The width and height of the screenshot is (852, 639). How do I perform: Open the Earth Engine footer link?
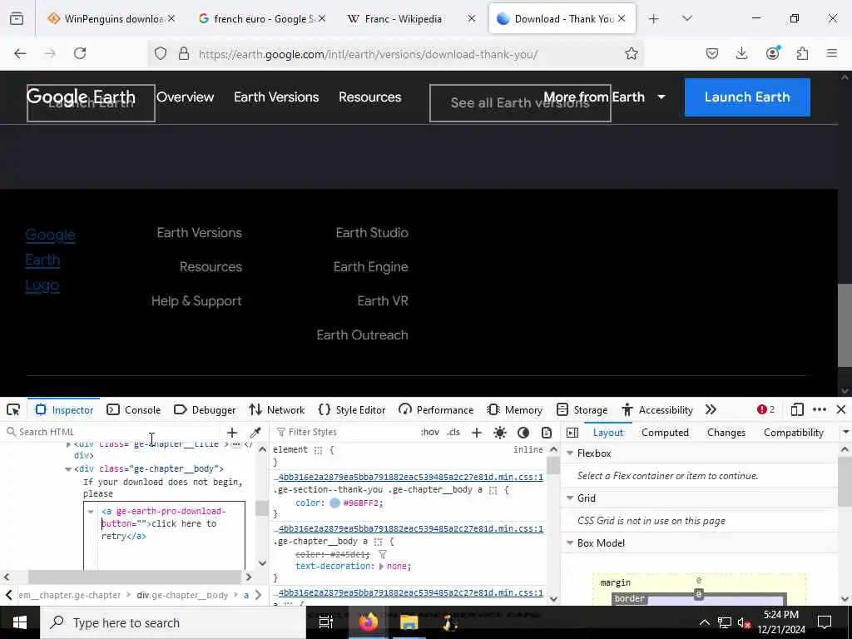coord(370,267)
